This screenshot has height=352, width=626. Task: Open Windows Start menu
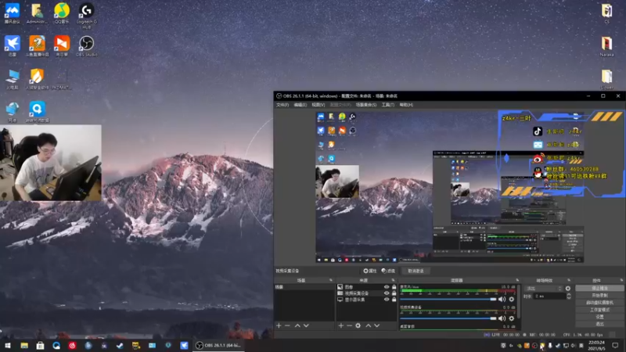(x=8, y=346)
